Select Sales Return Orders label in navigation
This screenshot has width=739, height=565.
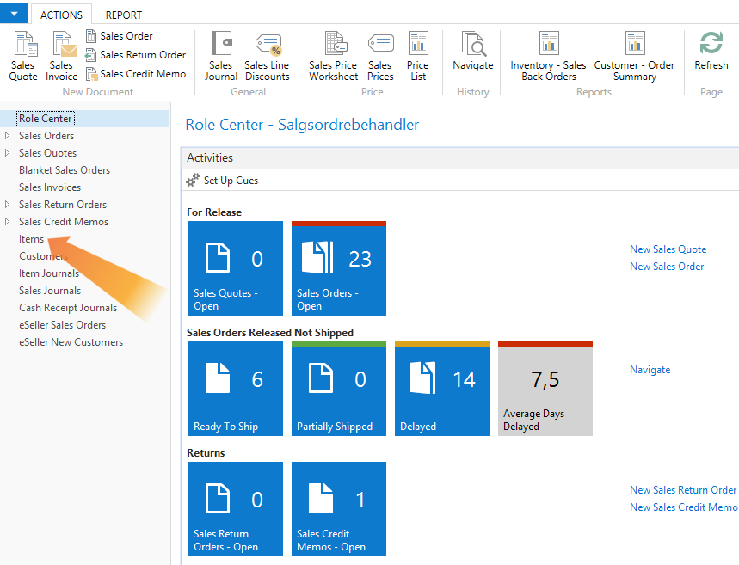click(63, 205)
